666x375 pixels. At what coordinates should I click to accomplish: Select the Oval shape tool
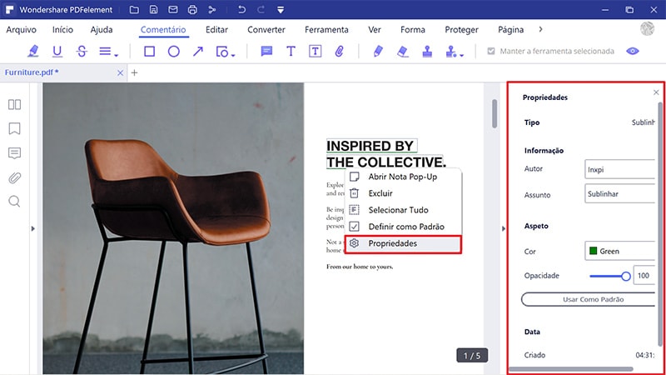[173, 52]
